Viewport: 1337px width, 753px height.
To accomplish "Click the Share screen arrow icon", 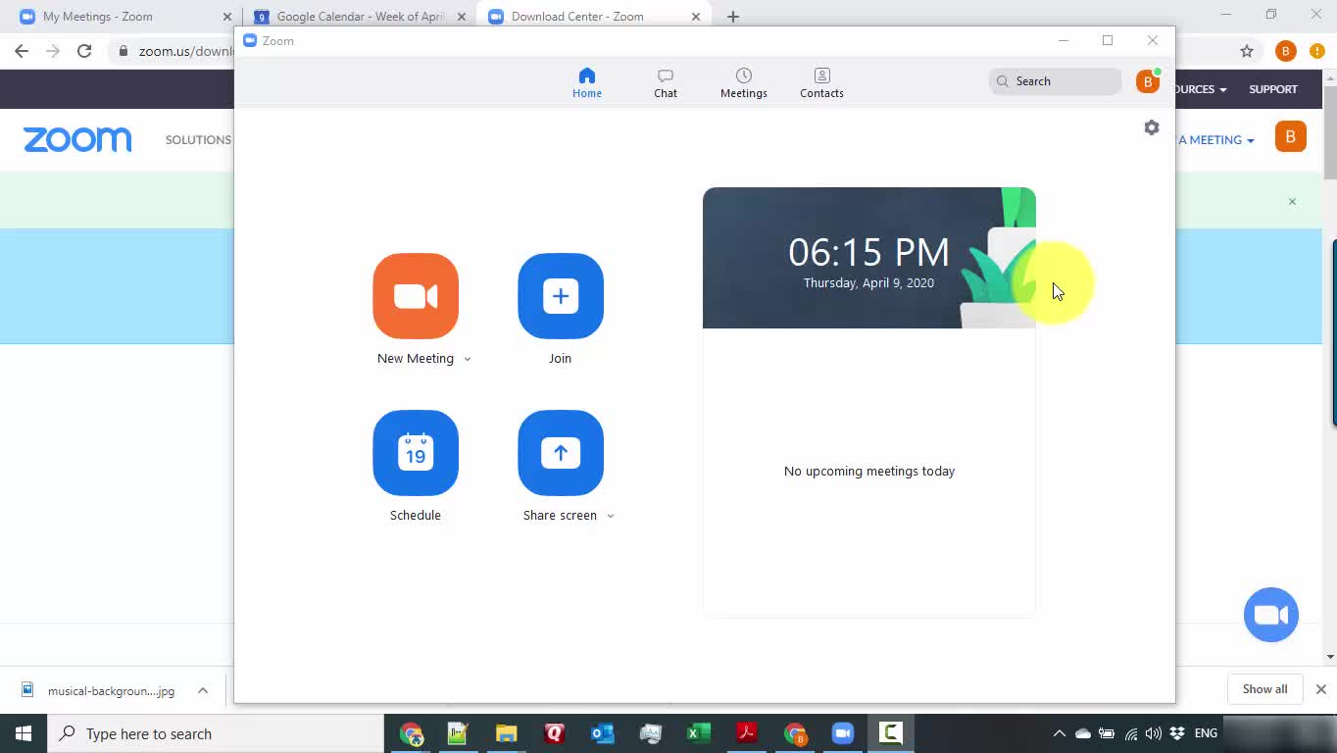I will click(560, 453).
